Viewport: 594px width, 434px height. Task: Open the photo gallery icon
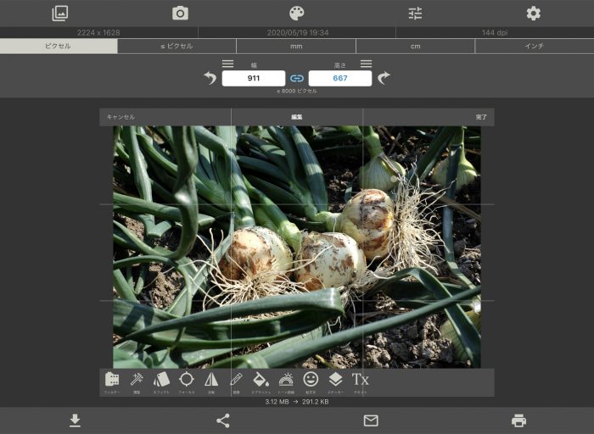click(60, 14)
